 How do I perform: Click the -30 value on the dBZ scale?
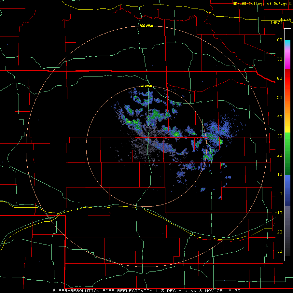[278, 251]
